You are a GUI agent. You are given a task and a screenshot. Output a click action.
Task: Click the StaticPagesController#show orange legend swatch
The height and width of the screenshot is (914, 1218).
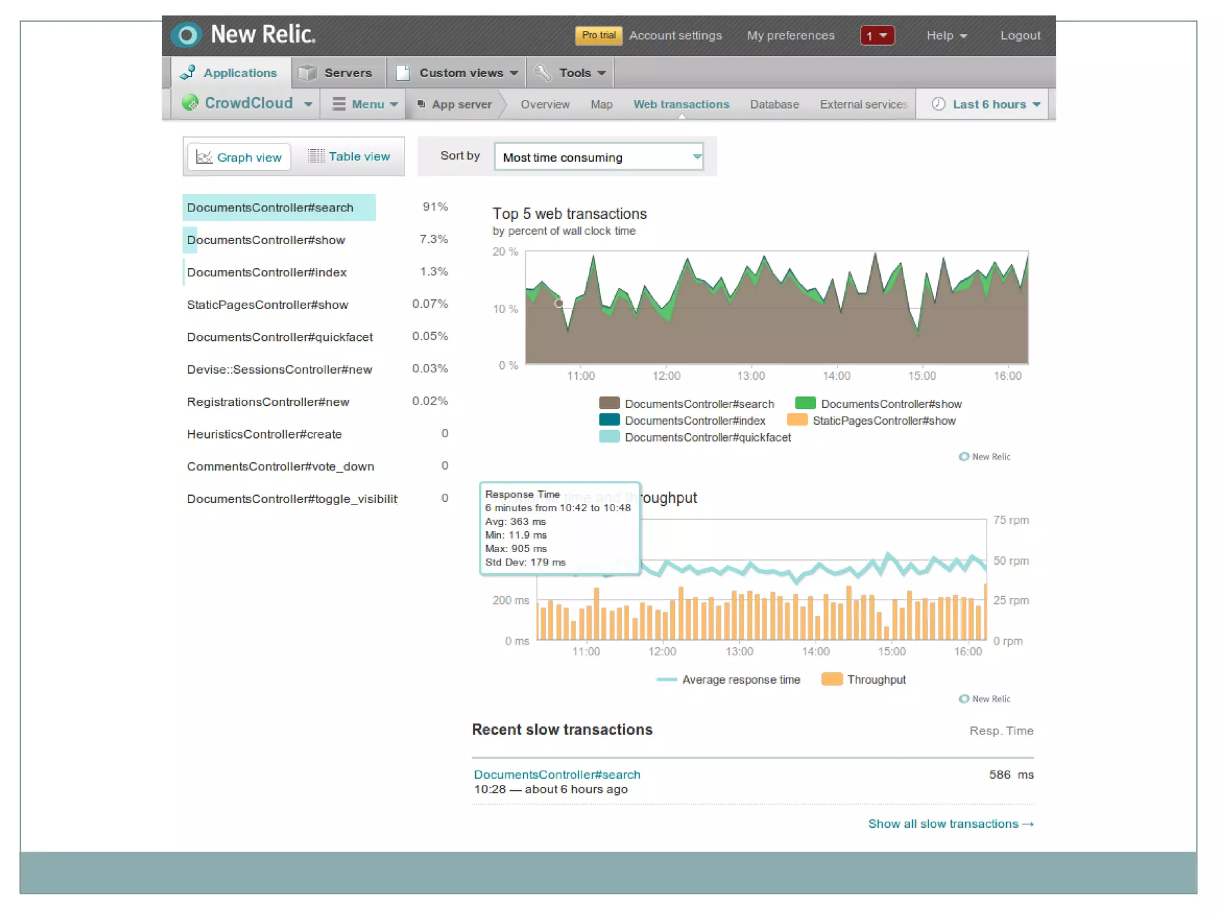point(797,420)
